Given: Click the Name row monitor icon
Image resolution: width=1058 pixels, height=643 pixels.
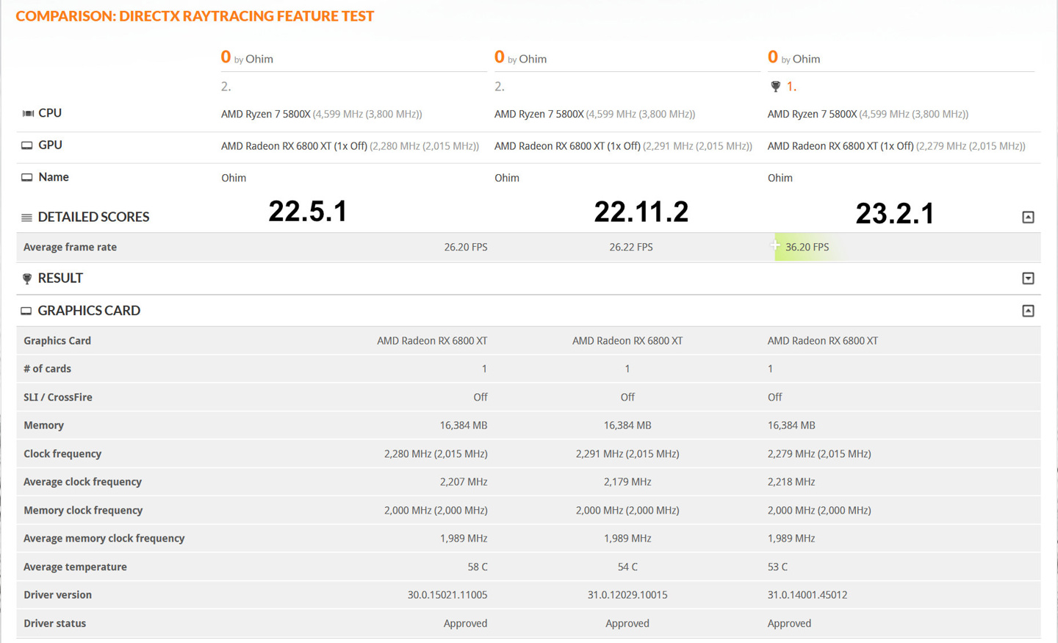Looking at the screenshot, I should [27, 177].
